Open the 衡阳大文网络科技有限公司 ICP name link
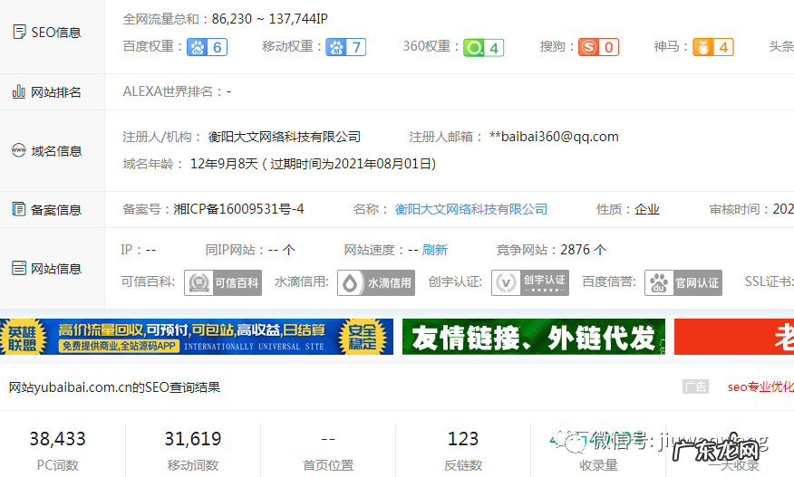This screenshot has width=794, height=477. click(x=471, y=209)
